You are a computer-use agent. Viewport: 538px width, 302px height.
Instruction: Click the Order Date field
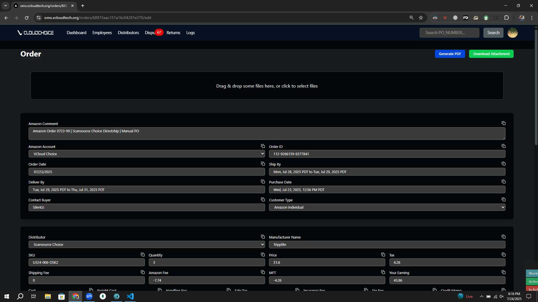tap(147, 172)
